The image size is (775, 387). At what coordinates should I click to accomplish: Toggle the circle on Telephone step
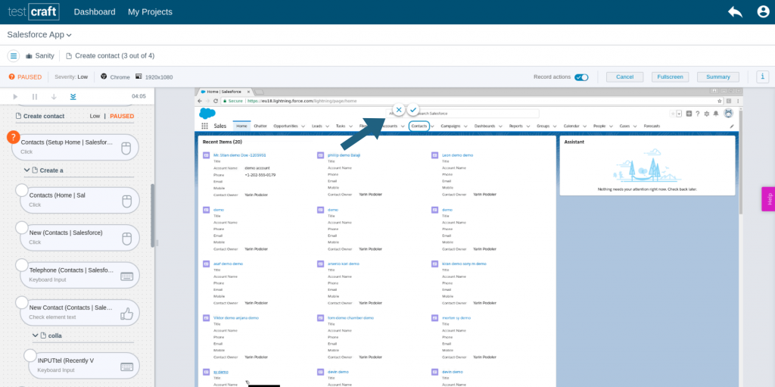[x=22, y=265]
